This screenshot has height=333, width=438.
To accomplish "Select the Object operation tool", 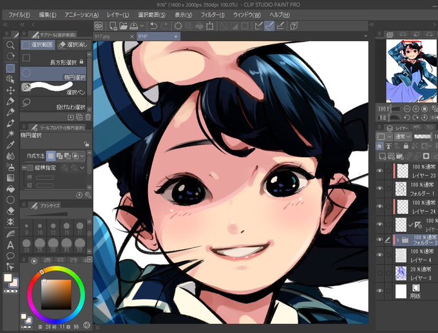I will click(x=10, y=79).
